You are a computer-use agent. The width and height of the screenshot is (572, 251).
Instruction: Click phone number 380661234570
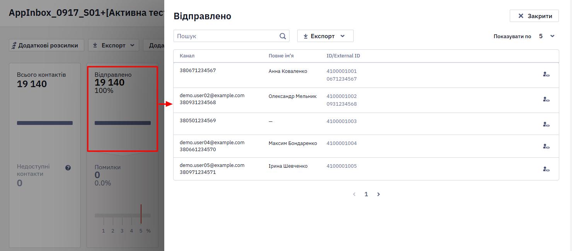click(x=198, y=150)
